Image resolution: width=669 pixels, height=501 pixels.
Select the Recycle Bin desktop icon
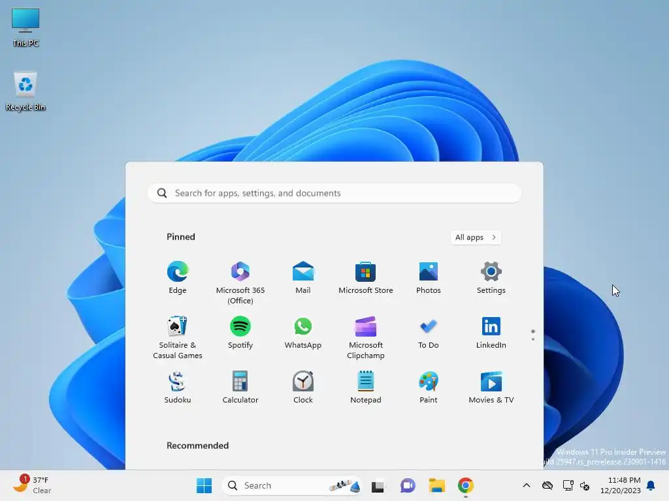[25, 91]
